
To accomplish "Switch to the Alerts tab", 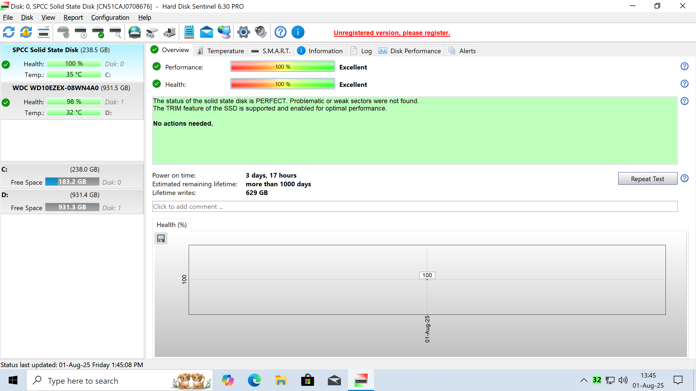I will pos(462,51).
